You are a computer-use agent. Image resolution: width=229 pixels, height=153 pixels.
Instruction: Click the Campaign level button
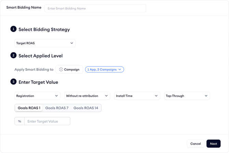69,70
